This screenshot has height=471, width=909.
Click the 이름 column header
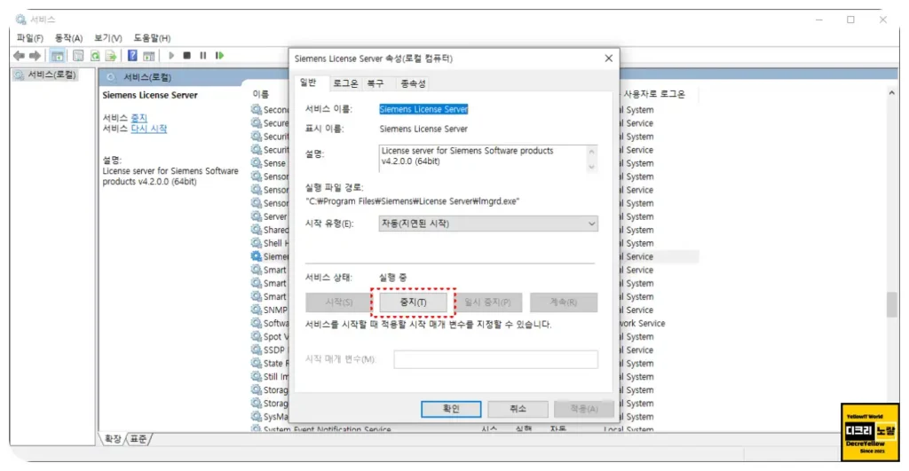coord(261,94)
